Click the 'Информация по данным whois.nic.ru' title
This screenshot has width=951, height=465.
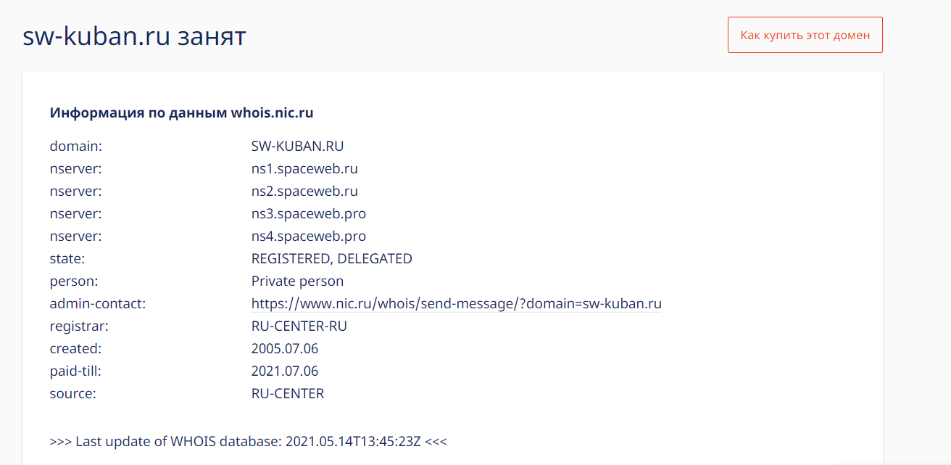pyautogui.click(x=181, y=112)
